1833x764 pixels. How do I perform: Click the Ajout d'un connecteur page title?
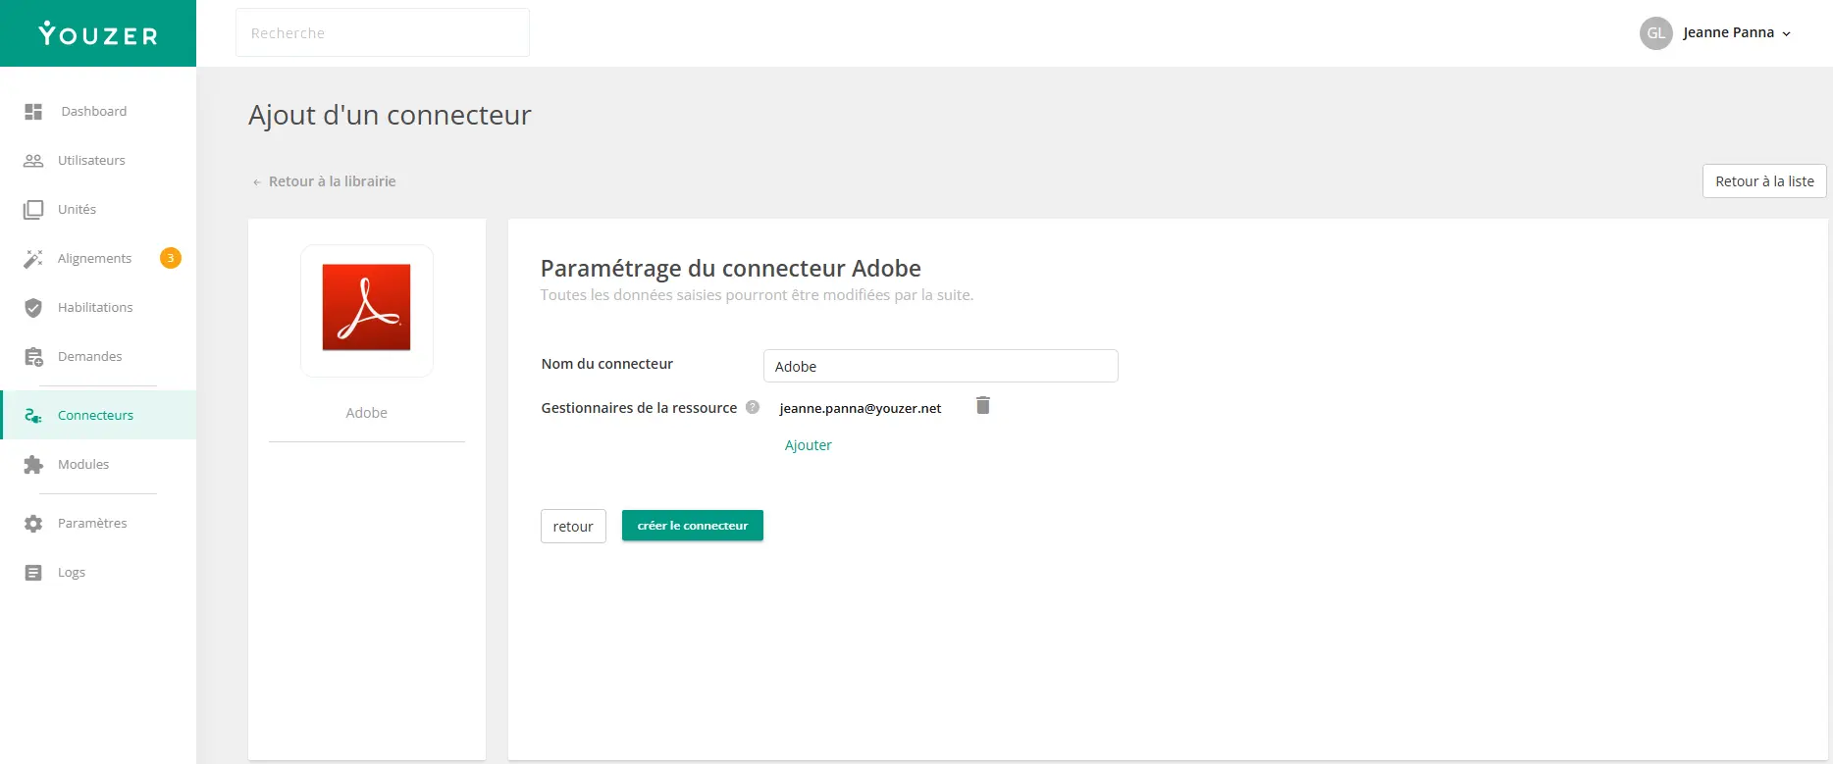click(390, 115)
